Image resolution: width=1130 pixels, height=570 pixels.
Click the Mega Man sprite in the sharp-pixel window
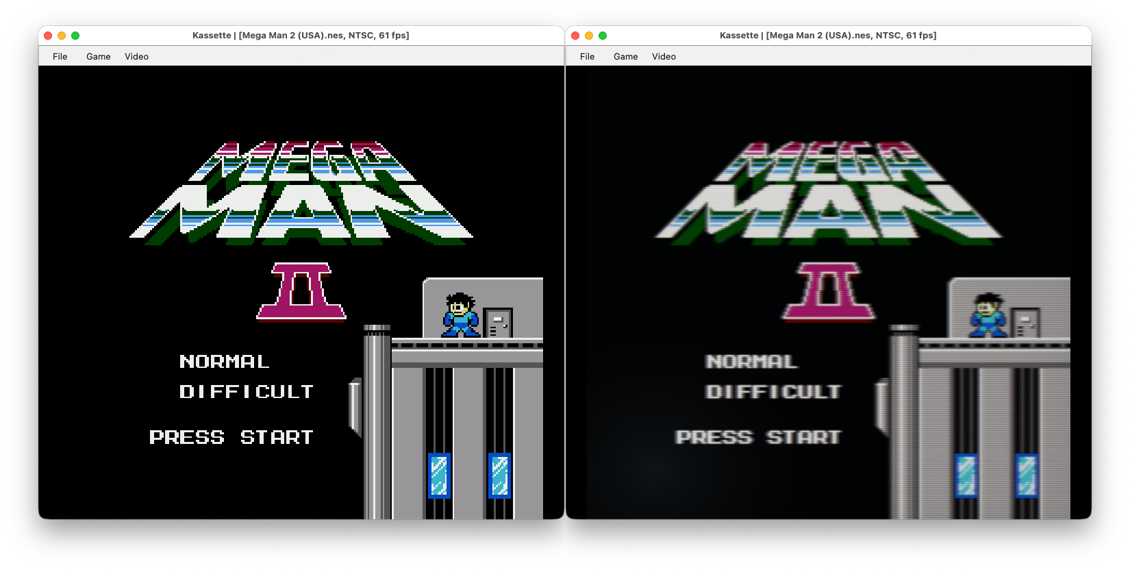[460, 315]
